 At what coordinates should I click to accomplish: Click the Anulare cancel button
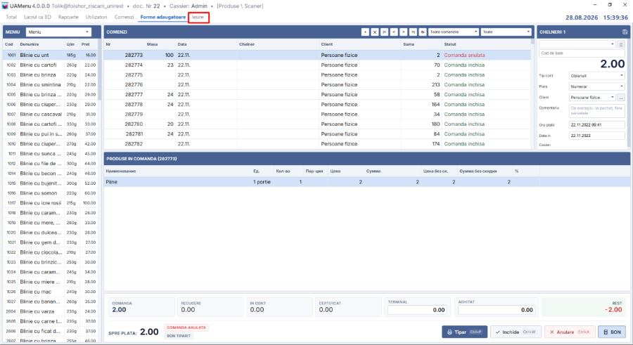tap(570, 332)
